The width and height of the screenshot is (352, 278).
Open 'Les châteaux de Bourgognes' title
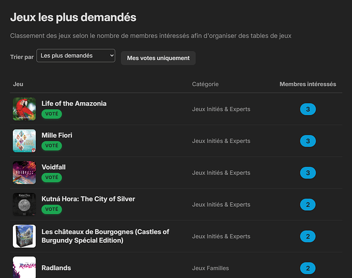[105, 236]
